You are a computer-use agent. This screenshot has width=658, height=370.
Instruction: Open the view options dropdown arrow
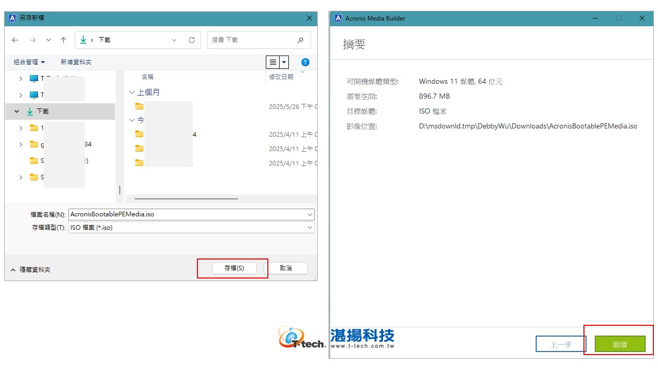pyautogui.click(x=284, y=62)
